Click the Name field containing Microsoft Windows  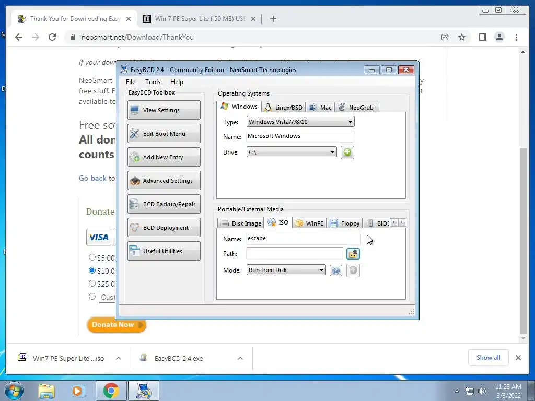(x=300, y=136)
